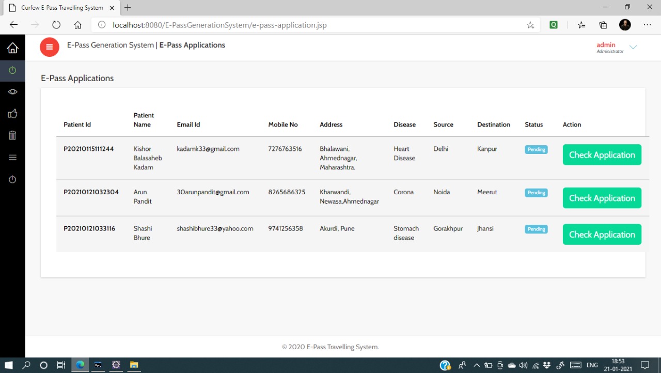Open the volume control in system tray
661x373 pixels.
coord(523,365)
